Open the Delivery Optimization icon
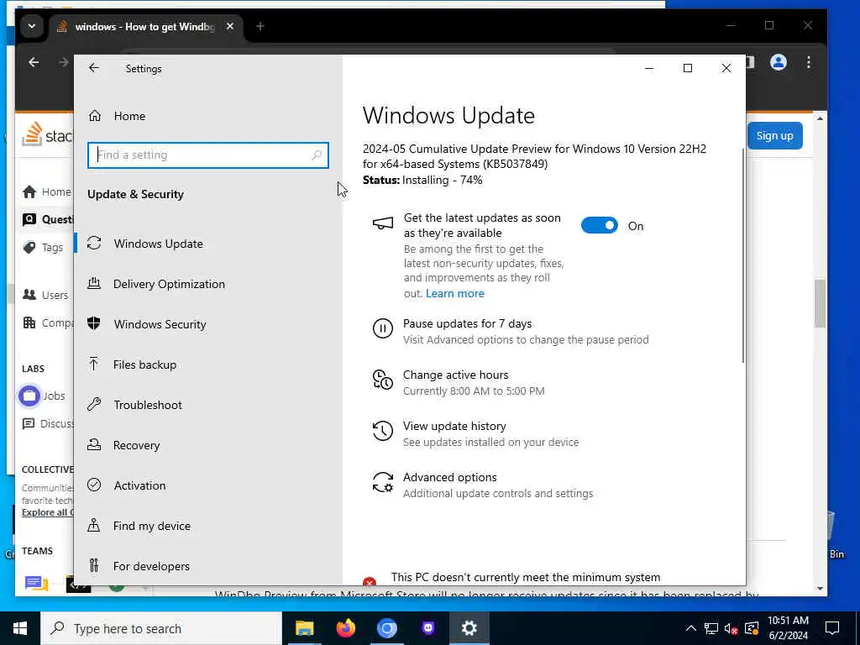The width and height of the screenshot is (860, 645). point(94,283)
